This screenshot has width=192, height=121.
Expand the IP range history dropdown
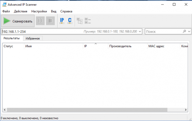(140, 32)
